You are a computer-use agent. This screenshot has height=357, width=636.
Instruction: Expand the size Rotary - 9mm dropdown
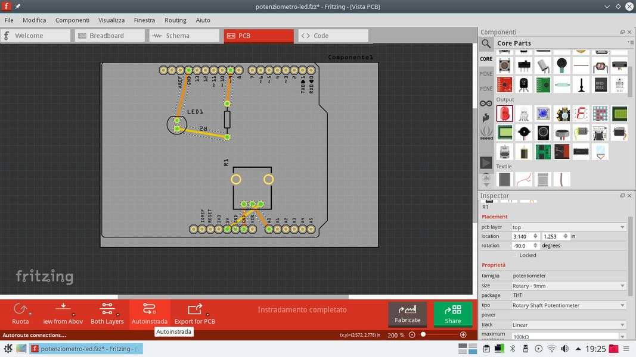(x=568, y=286)
